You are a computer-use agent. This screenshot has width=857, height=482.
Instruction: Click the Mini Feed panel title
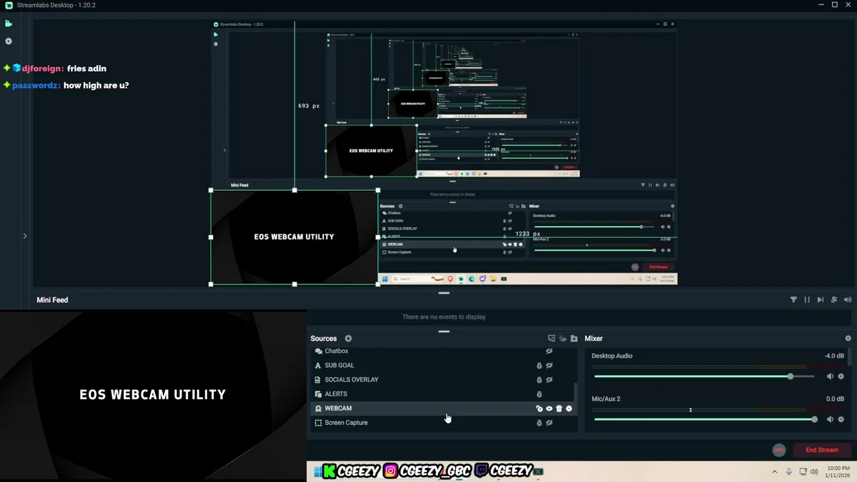(52, 300)
